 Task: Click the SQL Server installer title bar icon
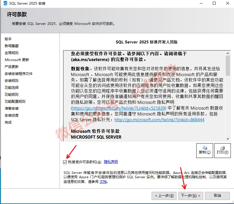click(x=6, y=3)
